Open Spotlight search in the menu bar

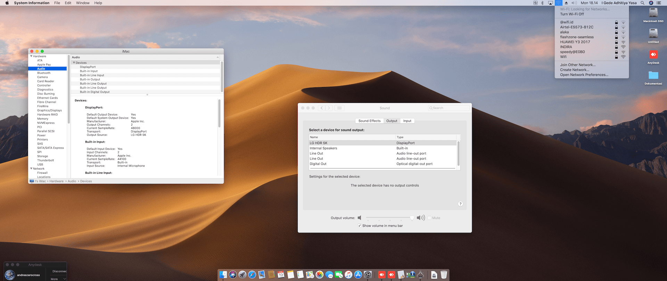[642, 3]
